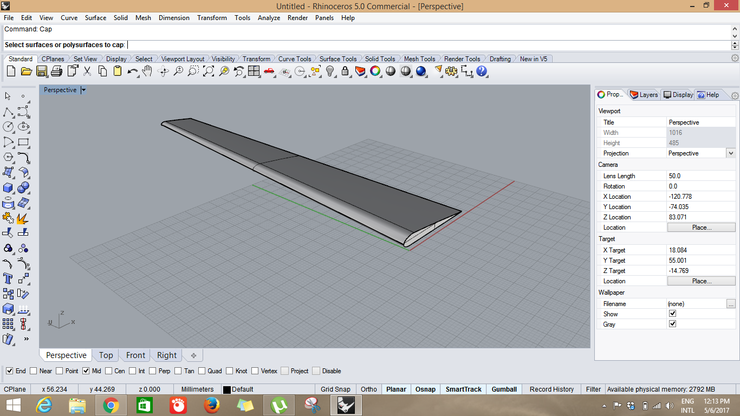The image size is (740, 416).
Task: Toggle Ortho in the status bar
Action: coord(369,389)
